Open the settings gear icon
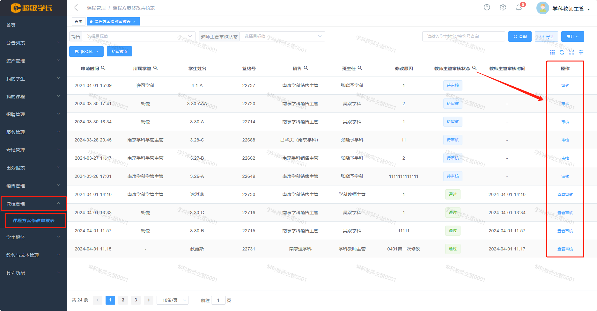This screenshot has height=311, width=597. (503, 7)
